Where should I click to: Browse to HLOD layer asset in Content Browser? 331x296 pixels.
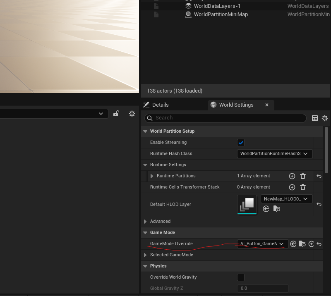click(276, 209)
